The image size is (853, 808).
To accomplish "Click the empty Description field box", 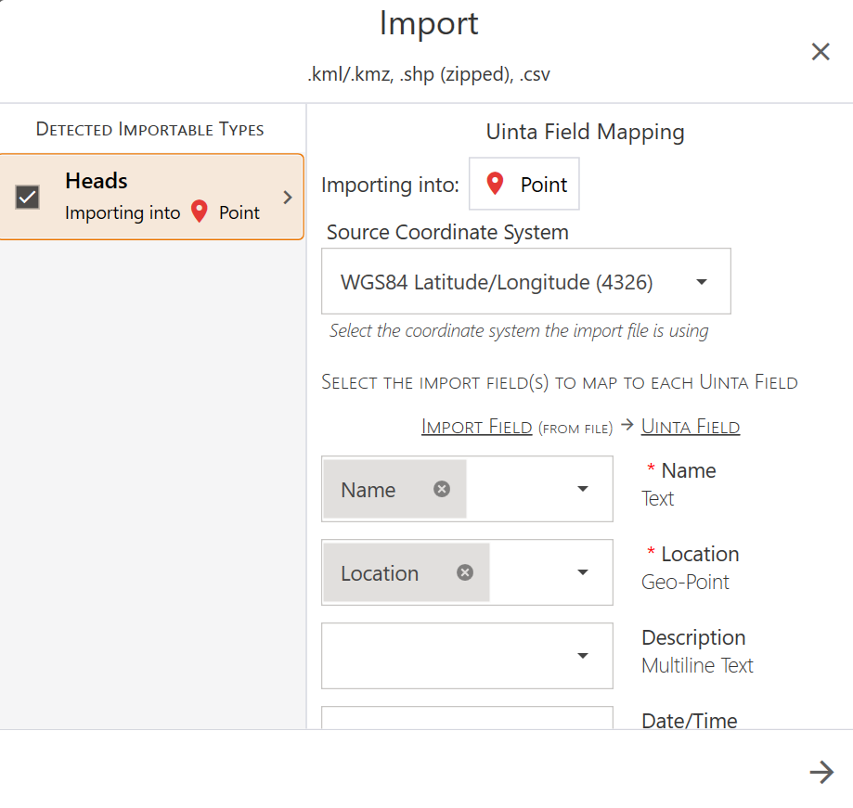I will coord(446,656).
